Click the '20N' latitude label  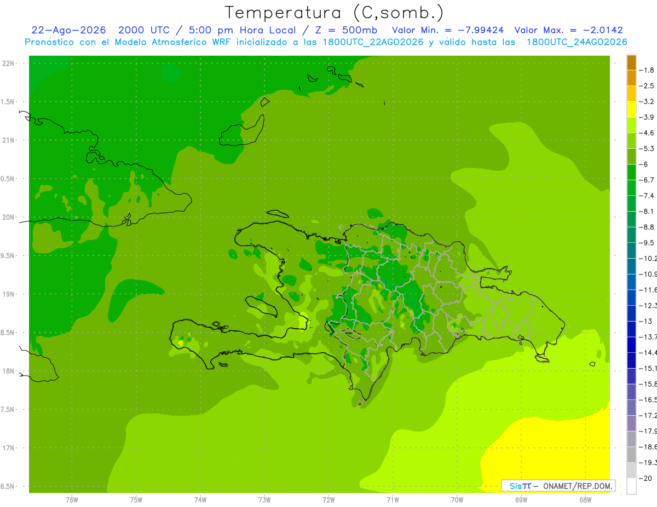tap(9, 217)
